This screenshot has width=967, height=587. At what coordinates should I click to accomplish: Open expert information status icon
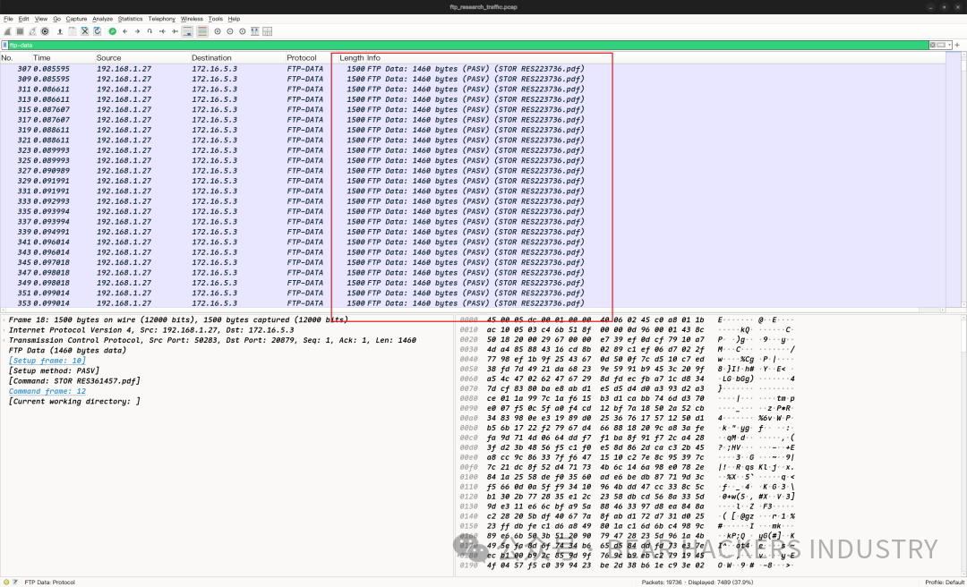click(6, 582)
